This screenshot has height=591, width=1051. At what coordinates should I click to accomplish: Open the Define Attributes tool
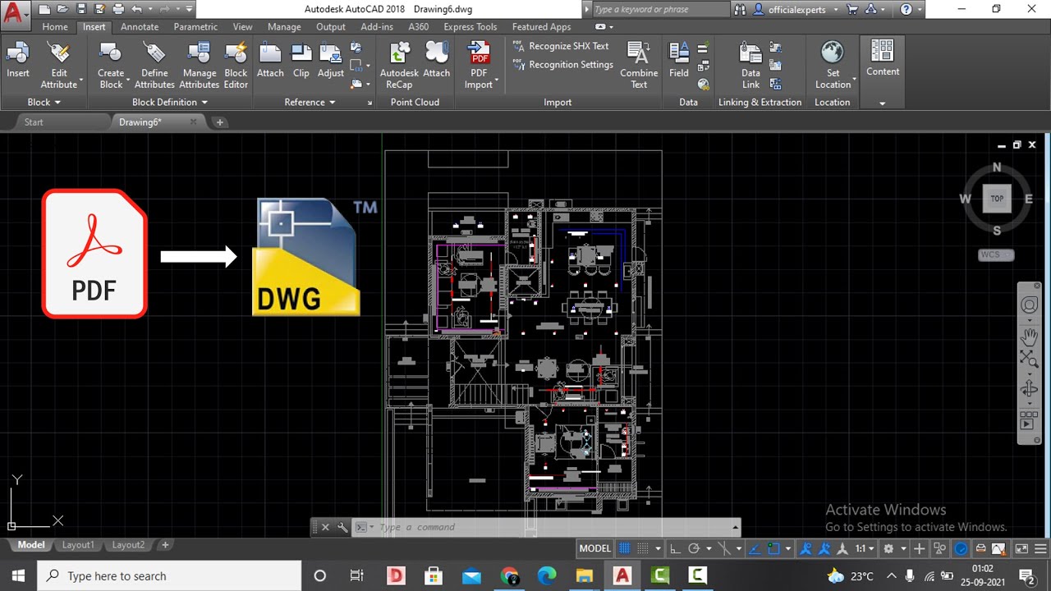tap(154, 66)
